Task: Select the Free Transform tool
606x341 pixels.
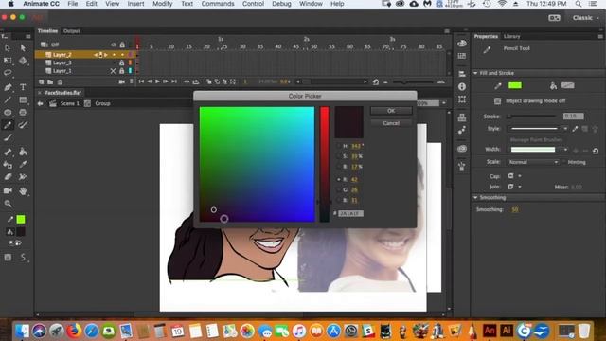Action: click(8, 61)
